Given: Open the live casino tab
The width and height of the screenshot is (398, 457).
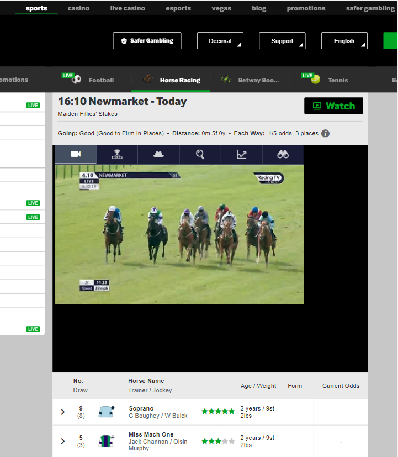Looking at the screenshot, I should [x=128, y=8].
